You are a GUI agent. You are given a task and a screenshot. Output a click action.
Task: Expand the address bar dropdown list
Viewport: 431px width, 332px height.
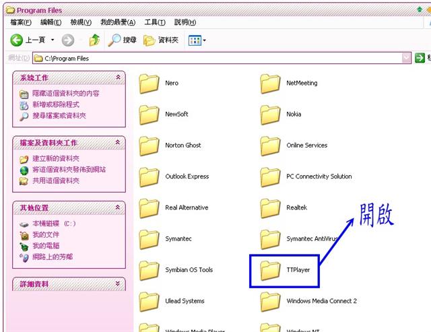406,58
